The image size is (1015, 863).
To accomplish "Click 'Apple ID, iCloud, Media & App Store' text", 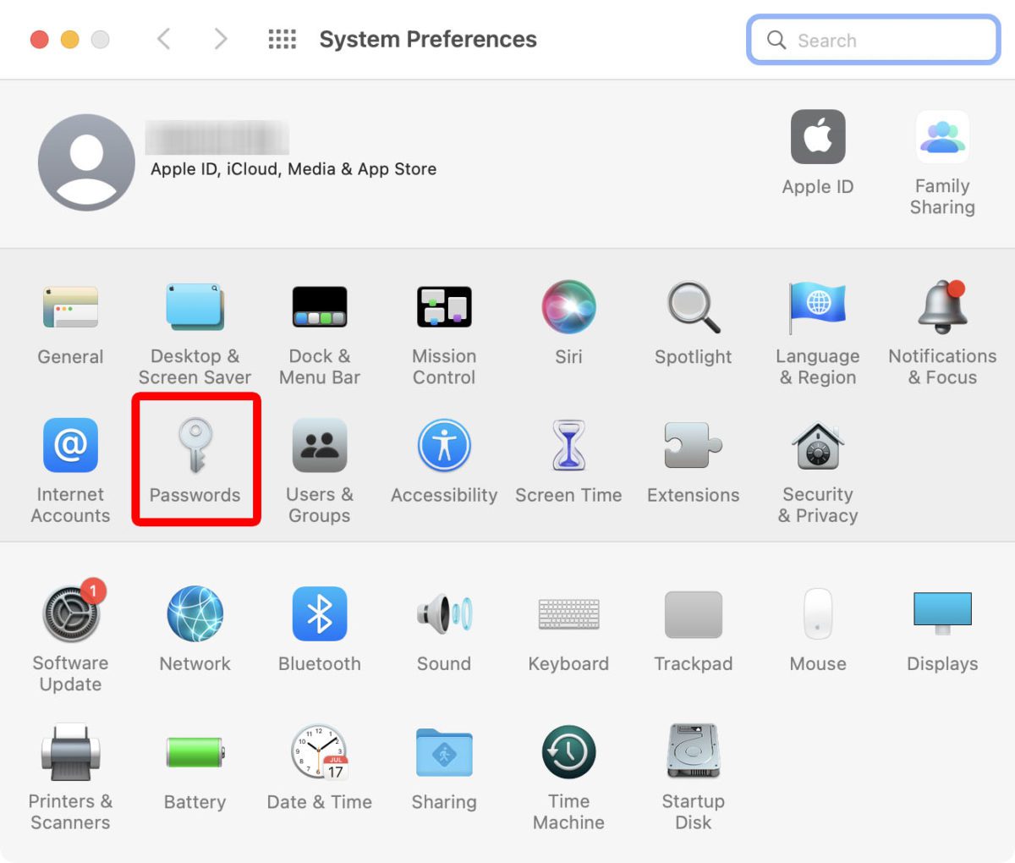I will pyautogui.click(x=294, y=169).
